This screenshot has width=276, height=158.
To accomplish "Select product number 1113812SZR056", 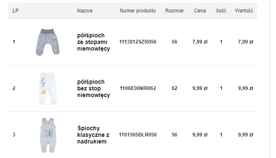I will click(x=138, y=42).
